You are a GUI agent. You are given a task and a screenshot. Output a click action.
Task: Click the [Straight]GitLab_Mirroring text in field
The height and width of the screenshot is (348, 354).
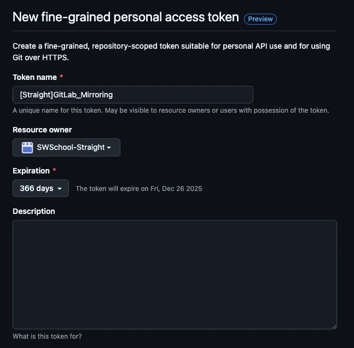[x=66, y=95]
